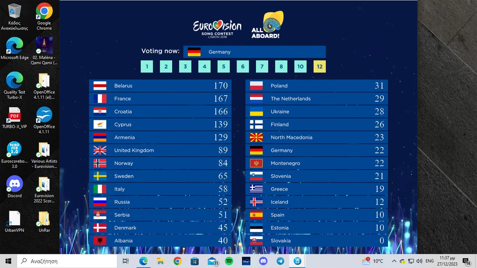
Task: Click the volume icon to adjust sound
Action: coord(419,261)
